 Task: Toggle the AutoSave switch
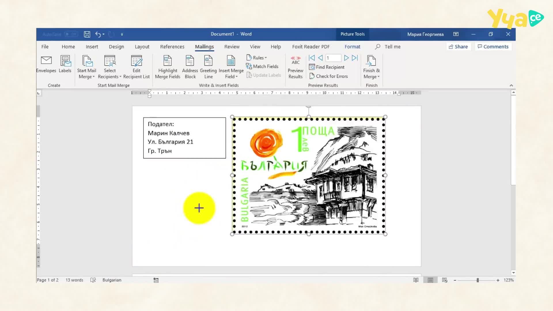tap(71, 34)
